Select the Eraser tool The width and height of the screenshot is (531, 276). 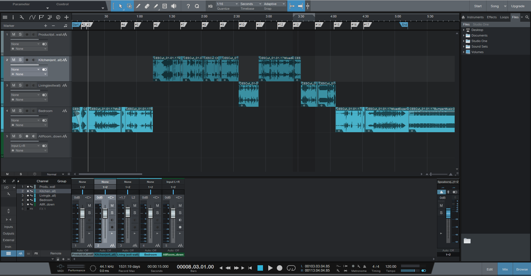[147, 6]
